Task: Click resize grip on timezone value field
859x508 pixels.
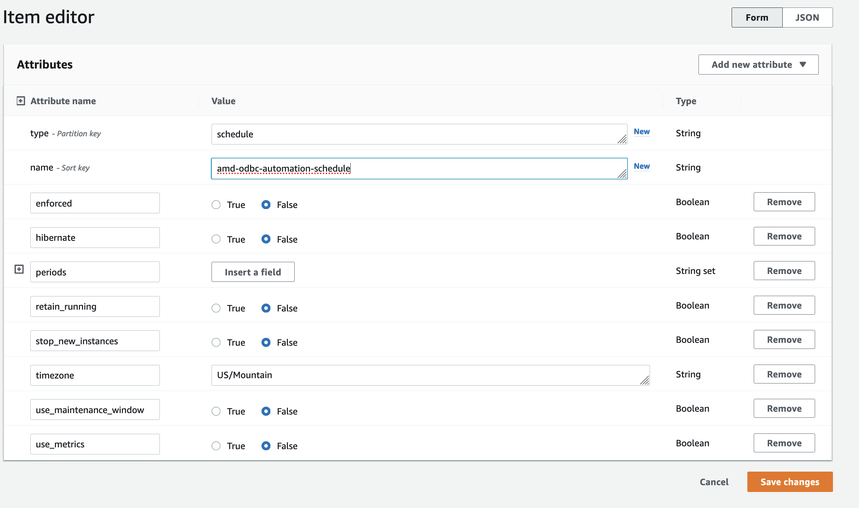Action: tap(644, 380)
